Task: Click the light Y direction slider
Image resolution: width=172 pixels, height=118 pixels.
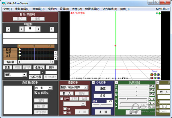Action: (x=134, y=103)
